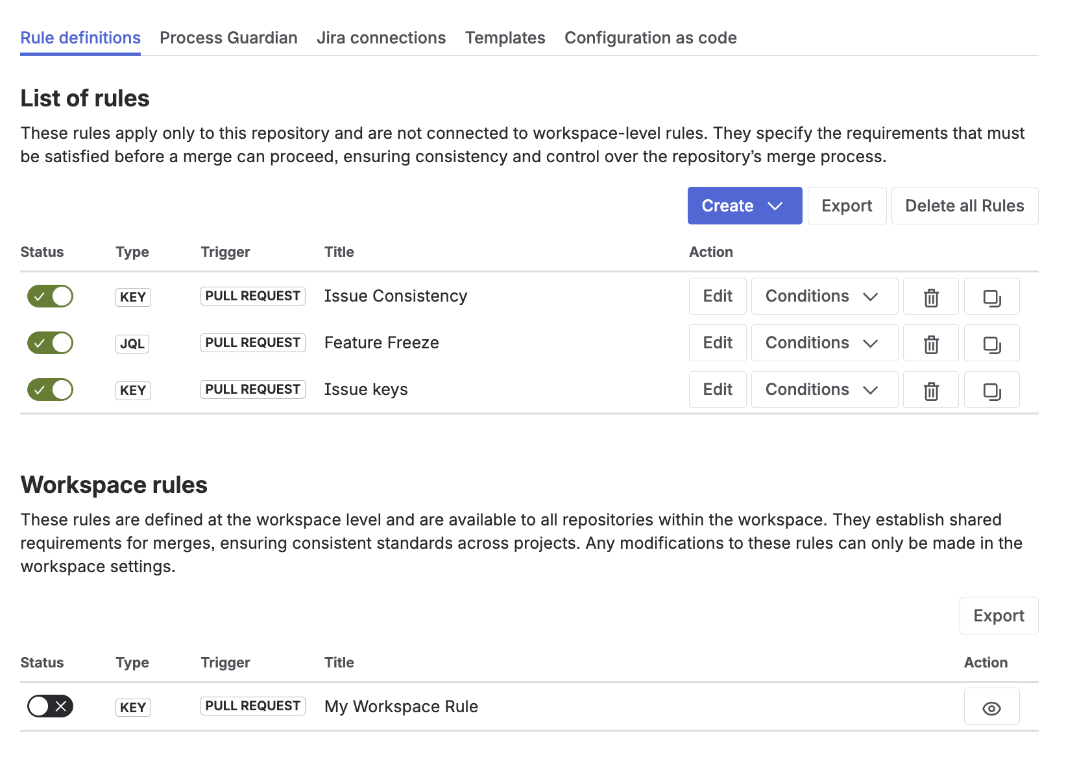Click Delete all Rules button
Image resolution: width=1077 pixels, height=768 pixels.
[x=965, y=206]
